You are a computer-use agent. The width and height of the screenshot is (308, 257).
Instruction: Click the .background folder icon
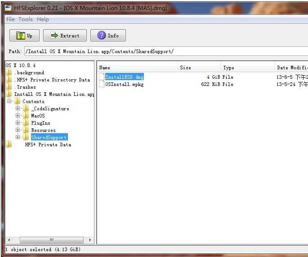[9, 72]
